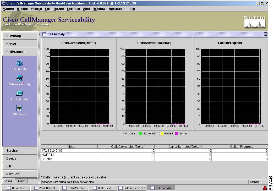The image size is (274, 191).
Task: Click the magenta Cluster legend swatch
Action: (177, 134)
